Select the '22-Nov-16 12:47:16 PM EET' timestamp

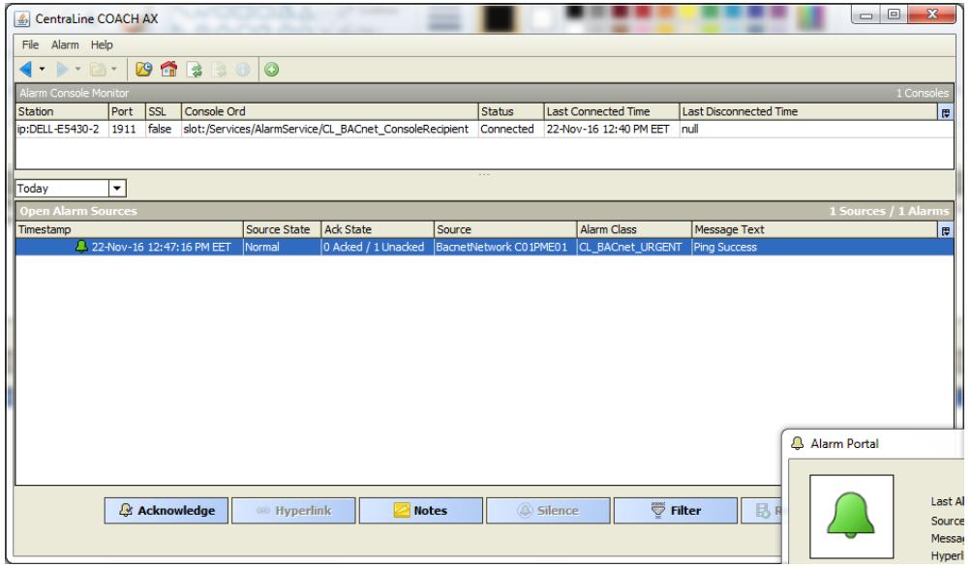pos(161,247)
